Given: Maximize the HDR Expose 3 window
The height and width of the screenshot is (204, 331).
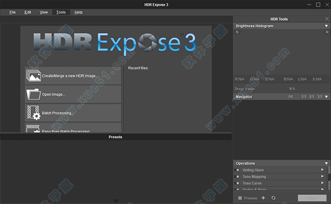Looking at the screenshot, I should [318, 4].
